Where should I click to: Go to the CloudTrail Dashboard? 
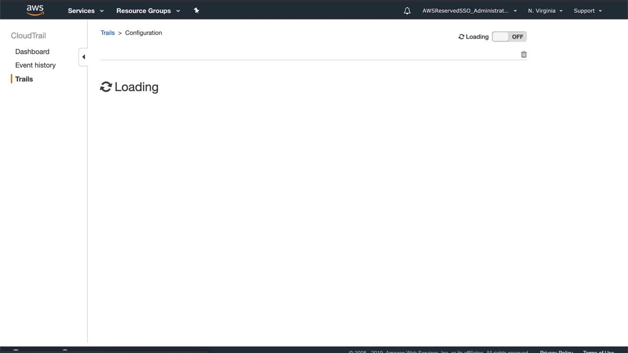pos(32,51)
